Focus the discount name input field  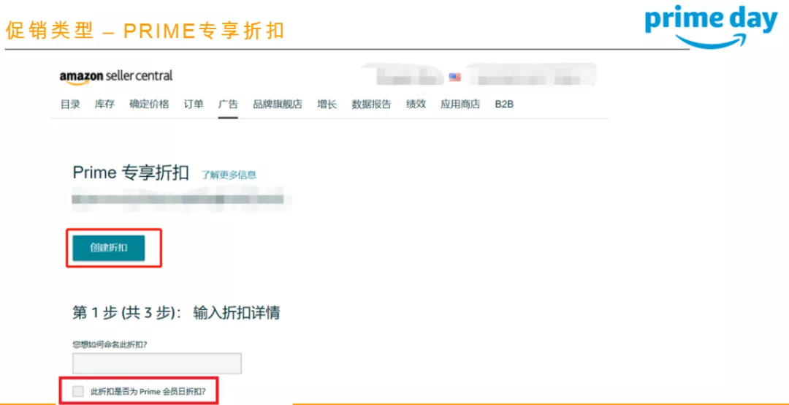[x=157, y=363]
